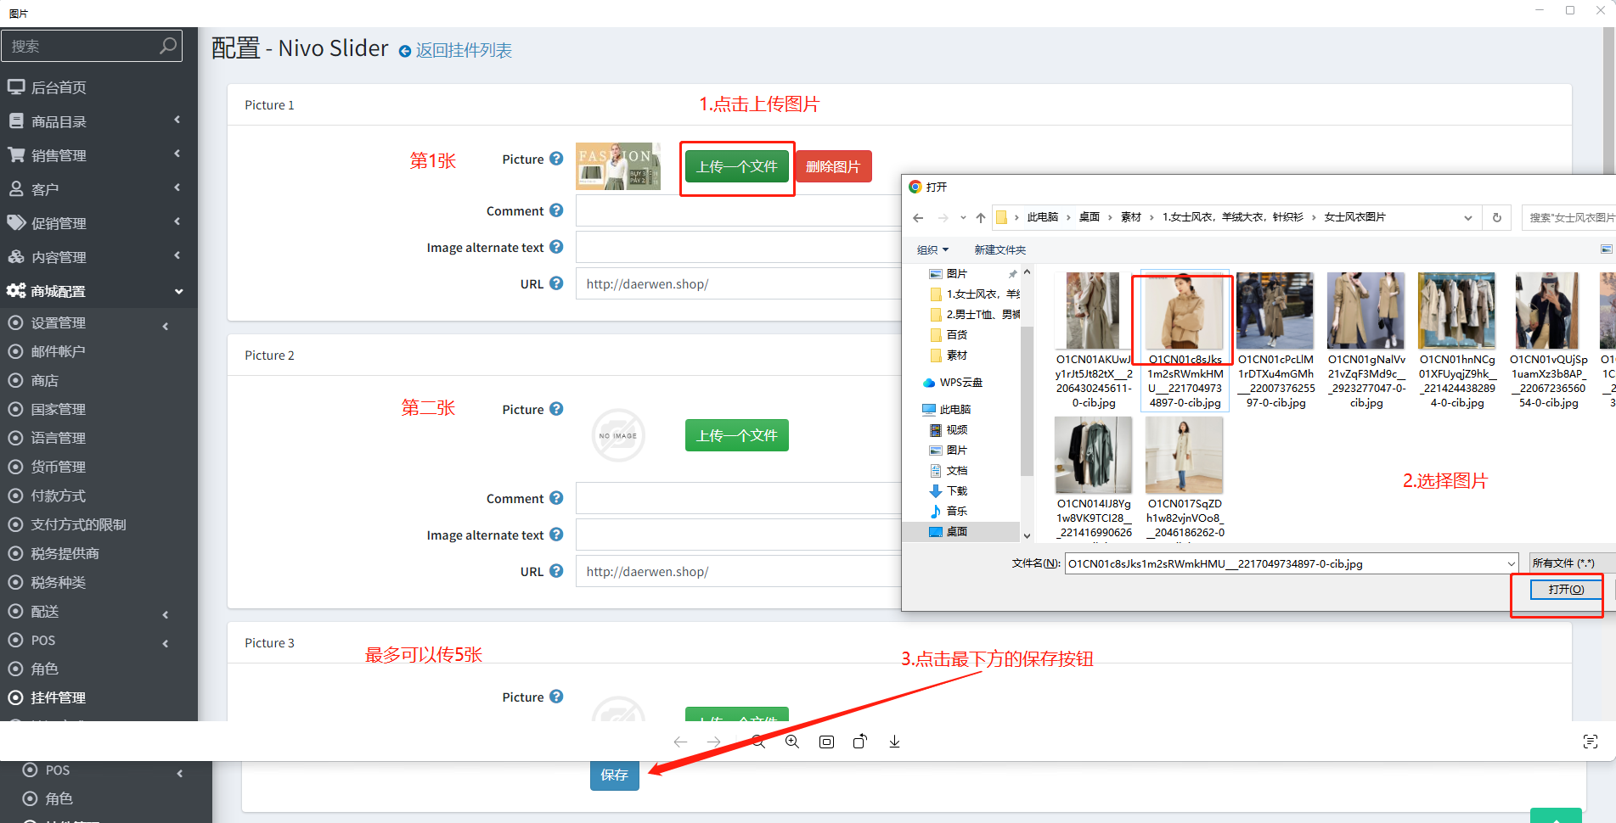Click the blue 保存 button
The image size is (1616, 823).
(x=614, y=775)
